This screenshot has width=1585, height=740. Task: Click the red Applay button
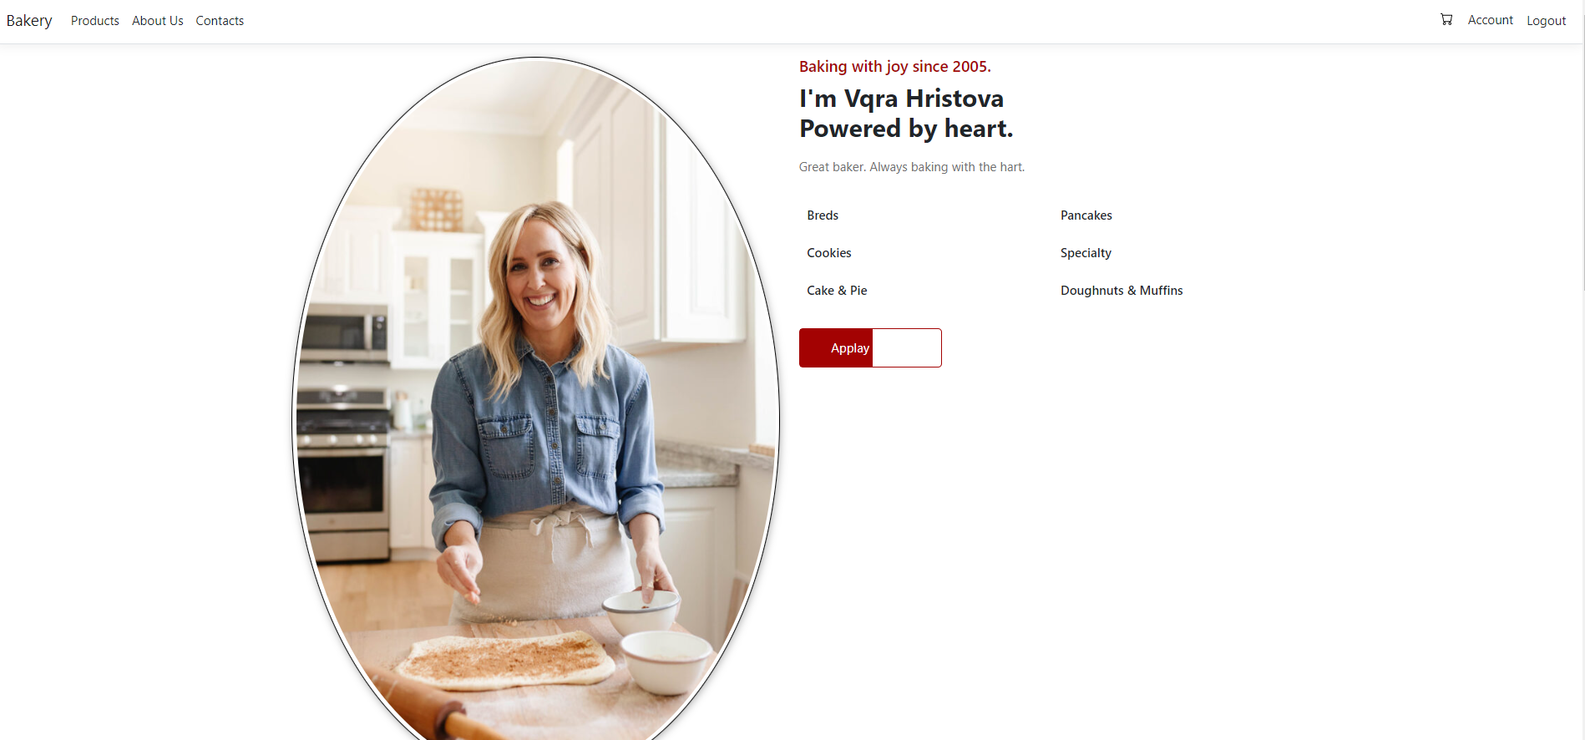[x=870, y=347]
